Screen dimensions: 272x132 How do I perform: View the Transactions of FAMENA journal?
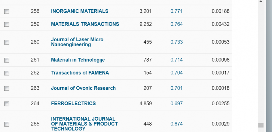80,73
